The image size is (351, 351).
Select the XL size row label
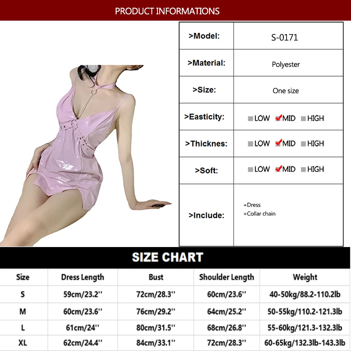click(x=23, y=343)
